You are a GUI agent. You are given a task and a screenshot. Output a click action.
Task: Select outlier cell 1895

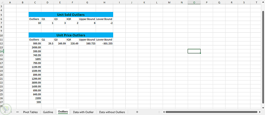(35, 59)
